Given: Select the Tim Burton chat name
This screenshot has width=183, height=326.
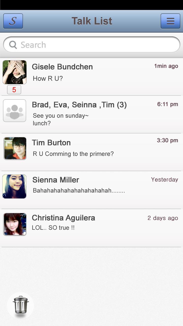Looking at the screenshot, I should click(51, 143).
